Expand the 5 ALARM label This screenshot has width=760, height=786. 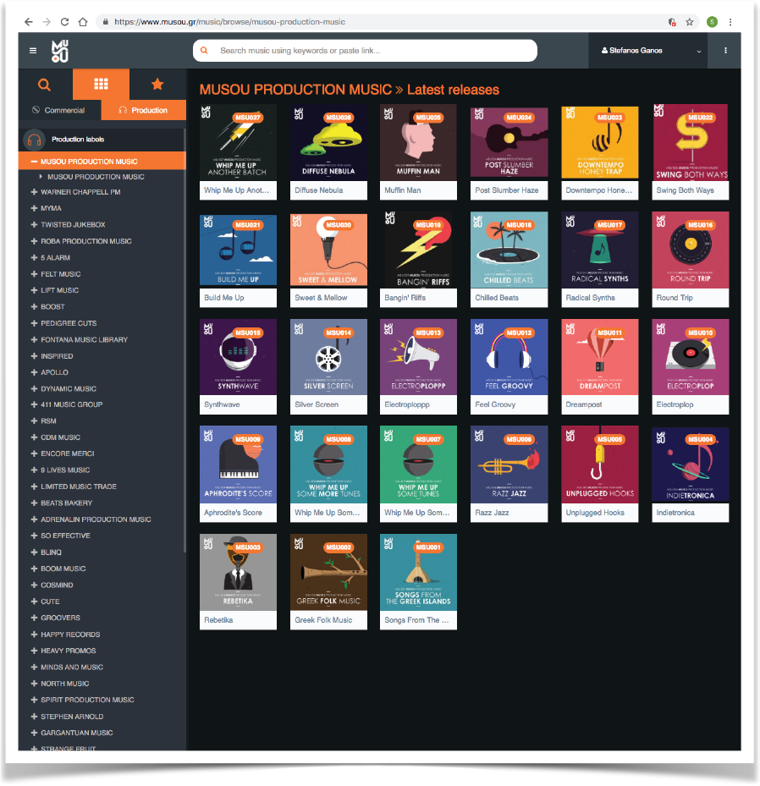click(x=34, y=258)
